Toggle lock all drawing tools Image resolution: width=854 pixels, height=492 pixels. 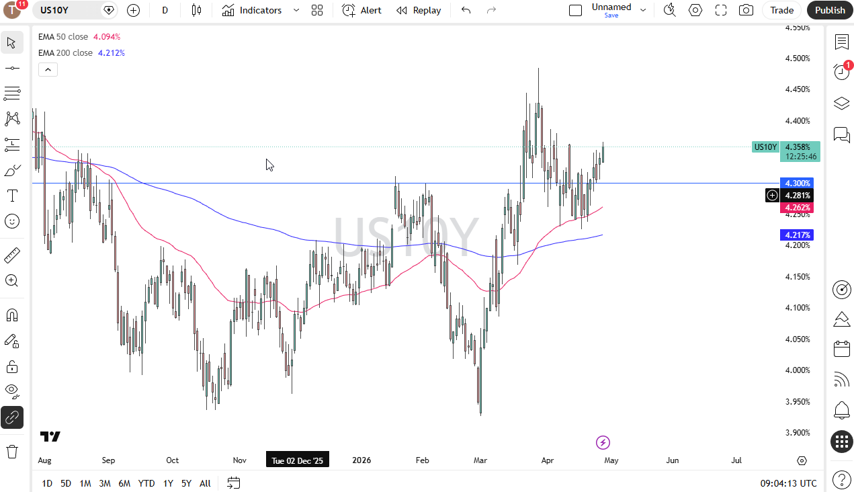pyautogui.click(x=11, y=366)
